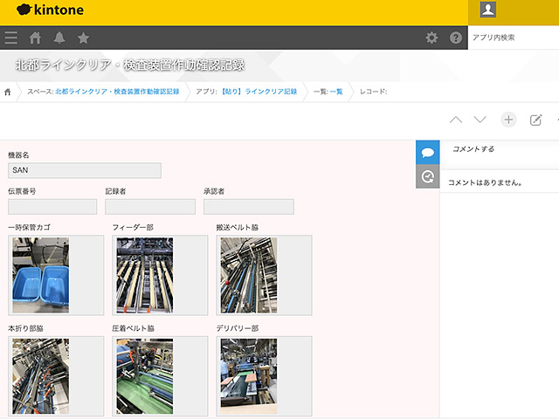Open the ラインクリア記録 app breadcrumb link
Image resolution: width=559 pixels, height=419 pixels.
[259, 91]
